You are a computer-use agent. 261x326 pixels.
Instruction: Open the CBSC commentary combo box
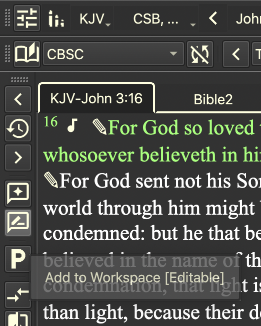point(113,54)
